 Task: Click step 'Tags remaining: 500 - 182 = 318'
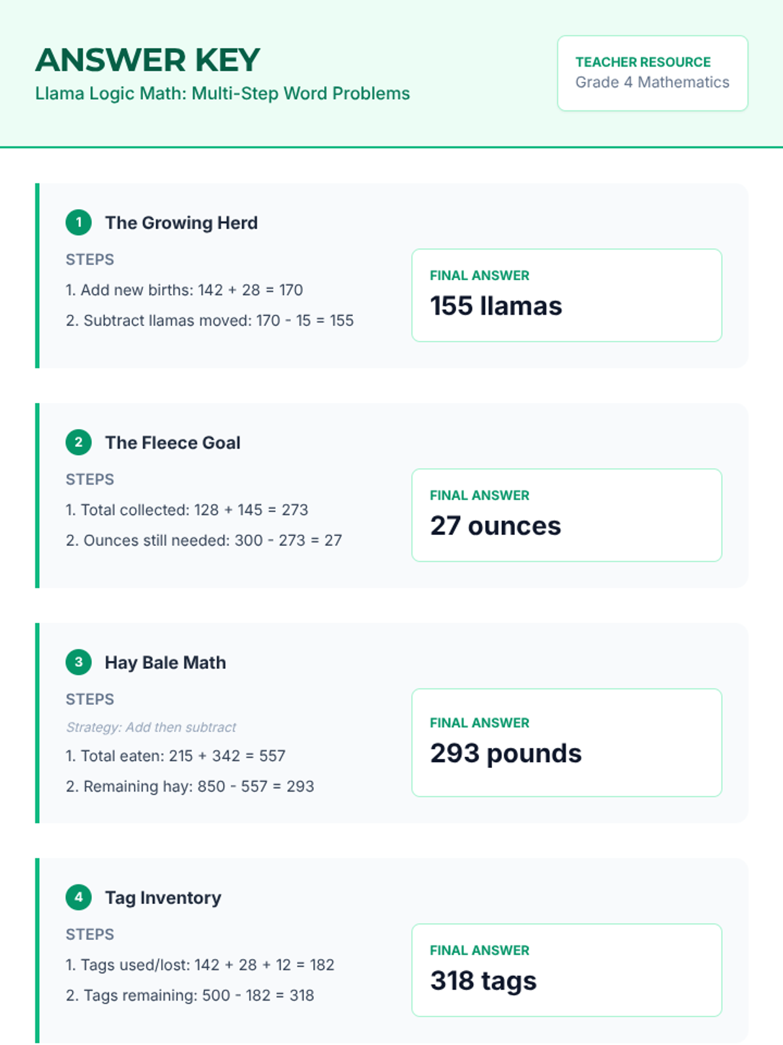tap(190, 995)
